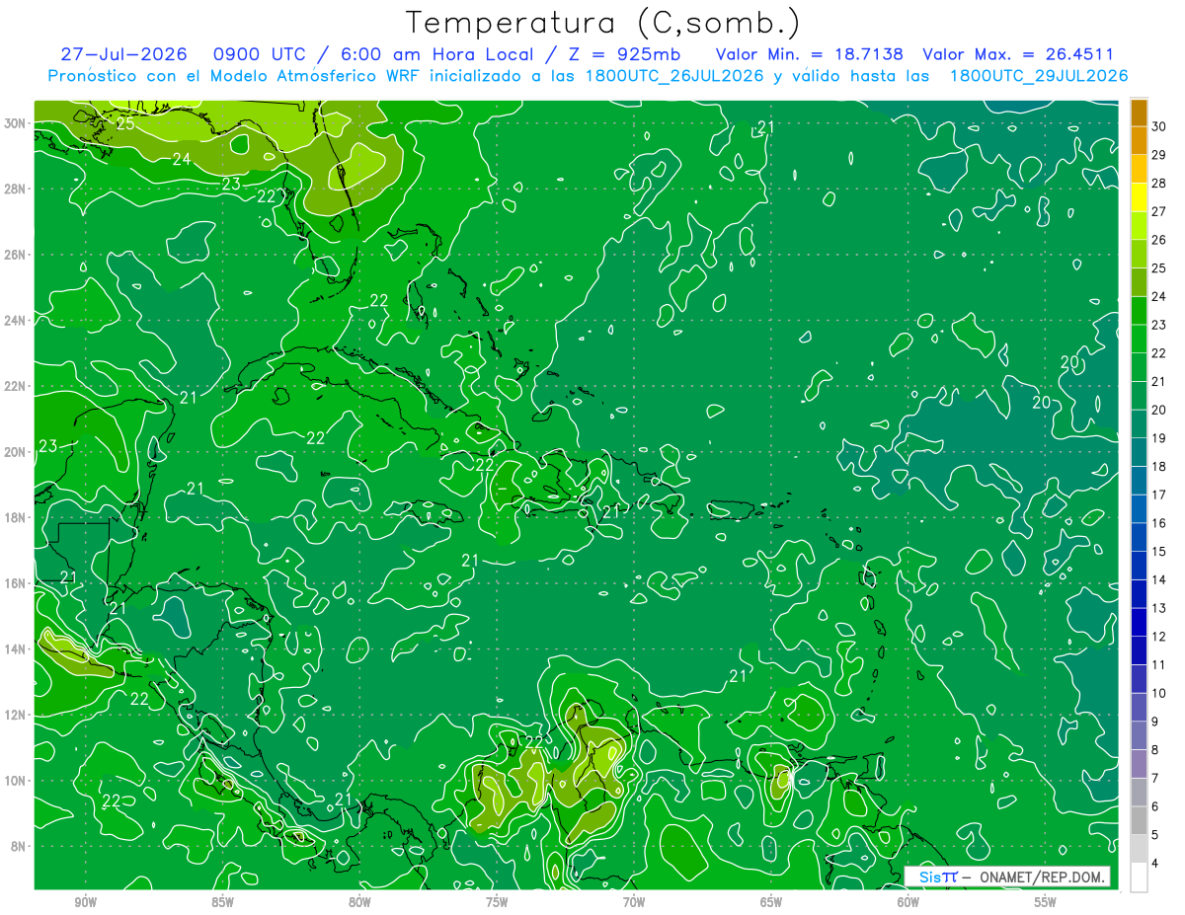Click the "30" color bar label

pos(1159,125)
